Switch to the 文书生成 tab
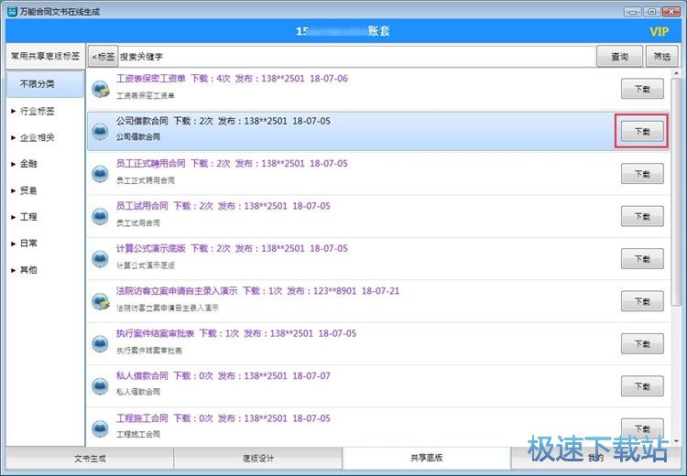Image resolution: width=687 pixels, height=476 pixels. coord(90,459)
